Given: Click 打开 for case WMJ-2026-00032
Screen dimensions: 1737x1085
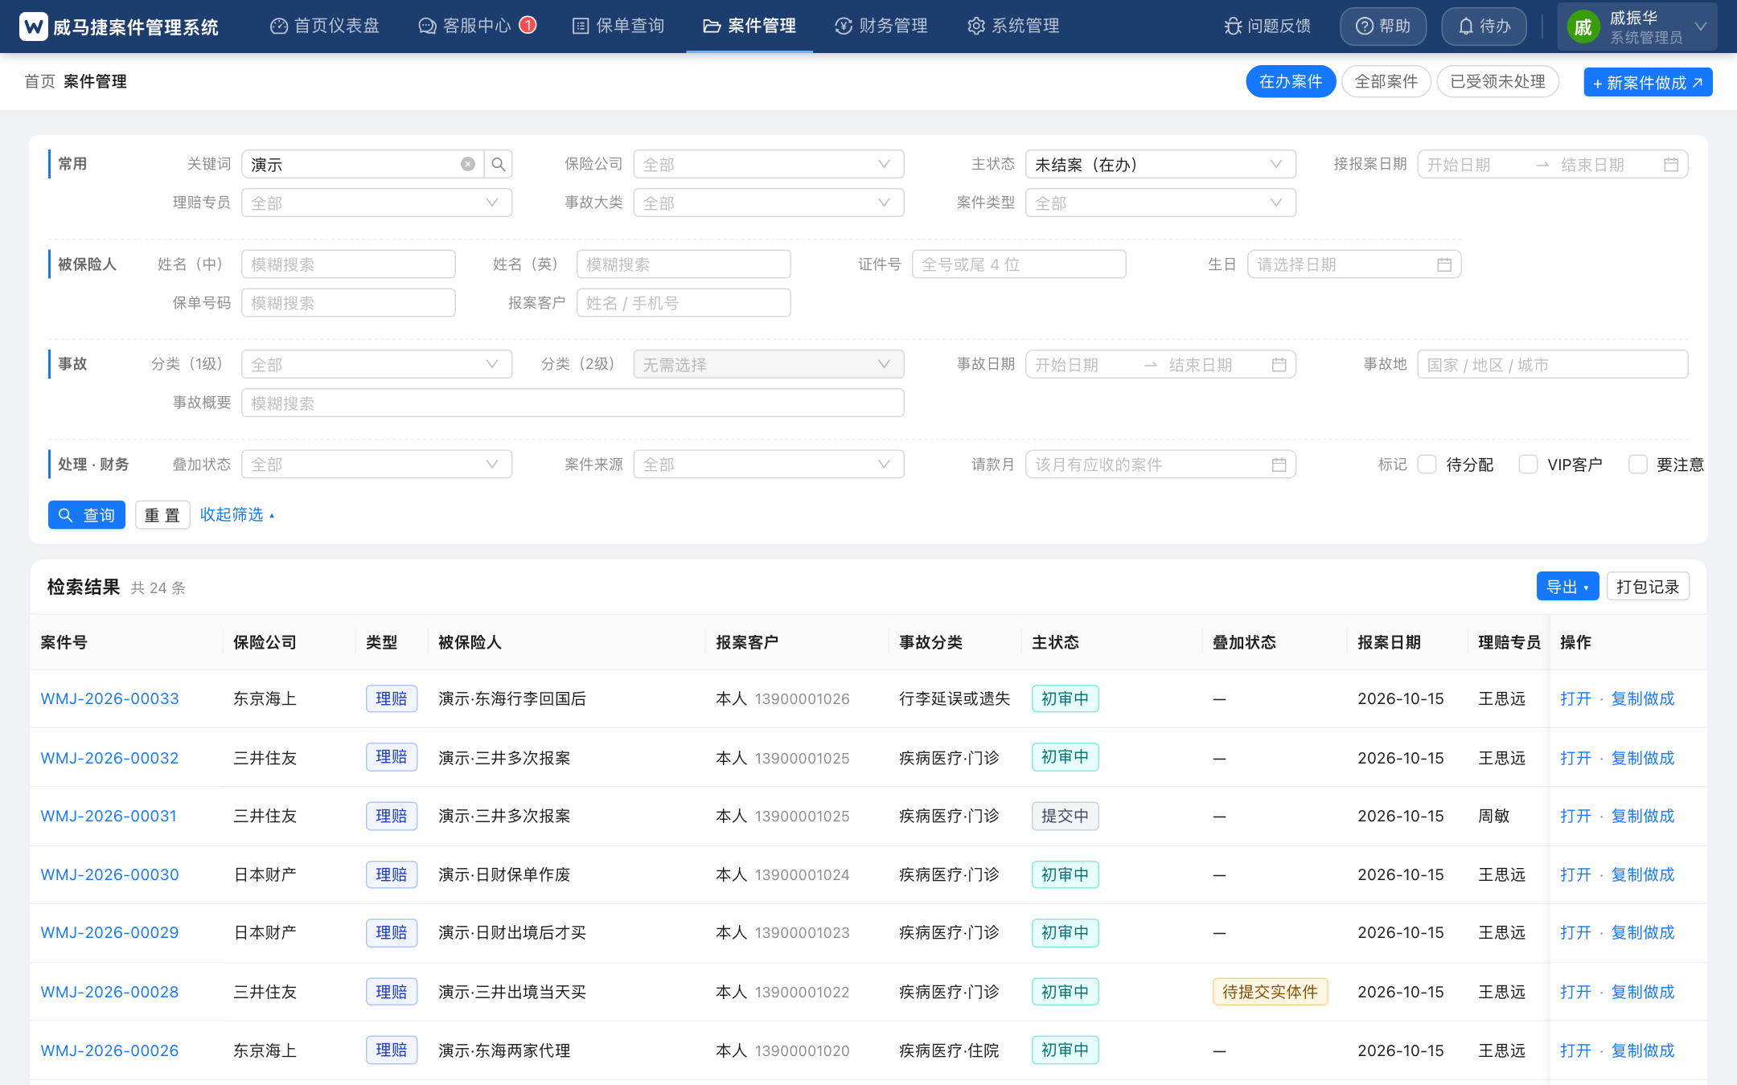Looking at the screenshot, I should tap(1575, 758).
